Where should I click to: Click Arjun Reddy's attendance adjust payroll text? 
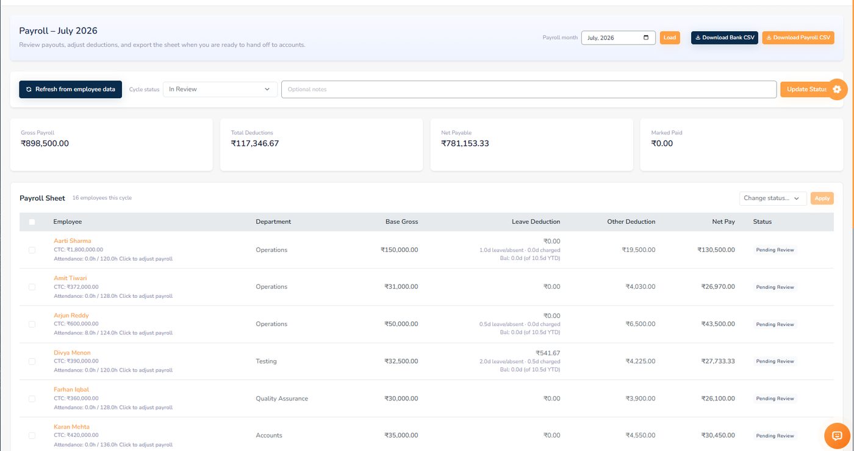pos(113,333)
